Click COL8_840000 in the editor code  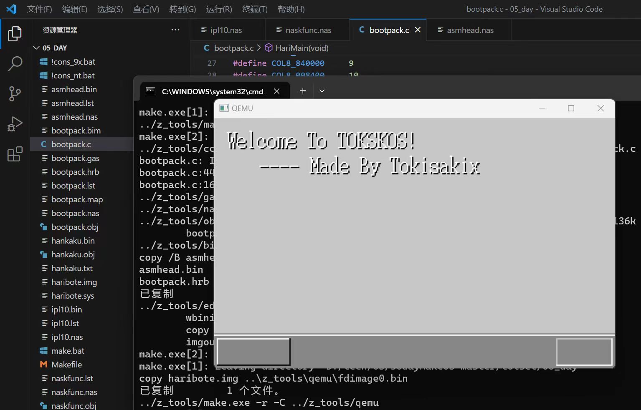pyautogui.click(x=298, y=63)
